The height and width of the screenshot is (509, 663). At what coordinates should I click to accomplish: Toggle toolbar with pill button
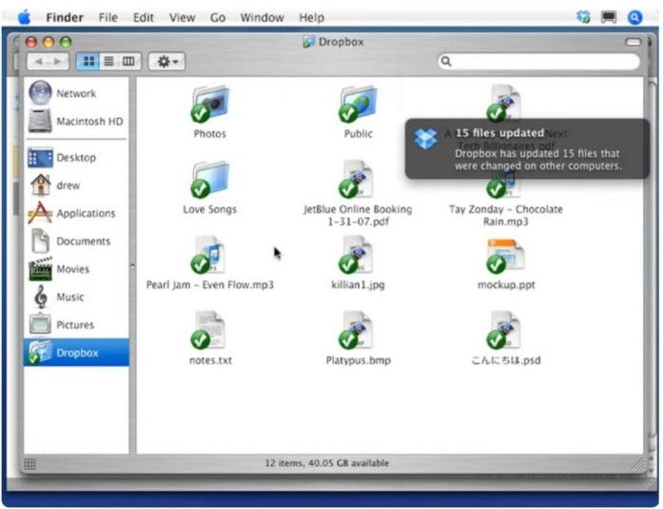[633, 42]
